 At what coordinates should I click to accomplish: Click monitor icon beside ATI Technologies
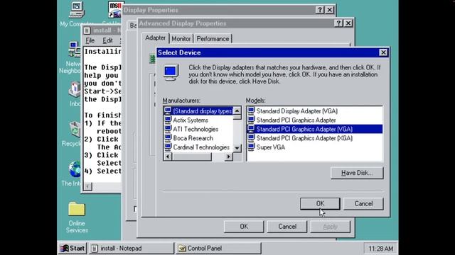[168, 129]
